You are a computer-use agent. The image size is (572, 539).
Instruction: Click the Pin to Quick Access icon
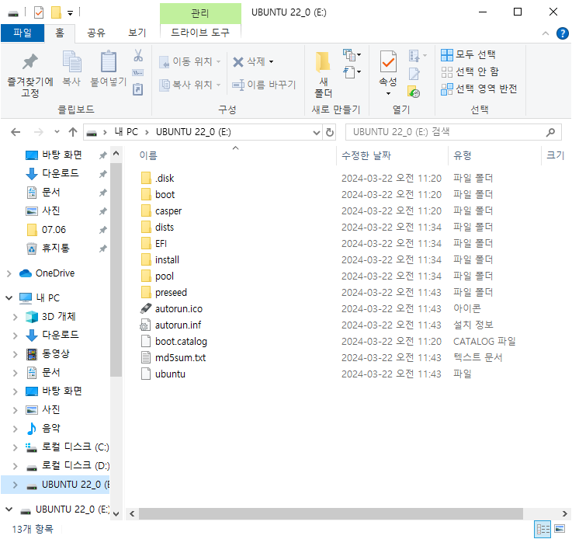pos(30,61)
